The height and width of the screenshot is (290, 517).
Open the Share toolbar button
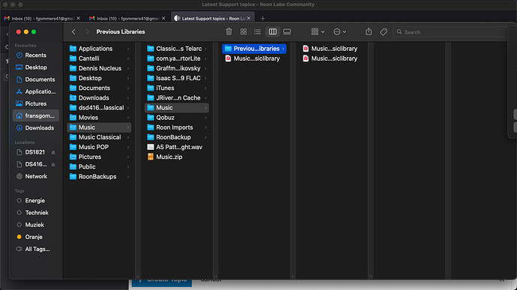(369, 31)
